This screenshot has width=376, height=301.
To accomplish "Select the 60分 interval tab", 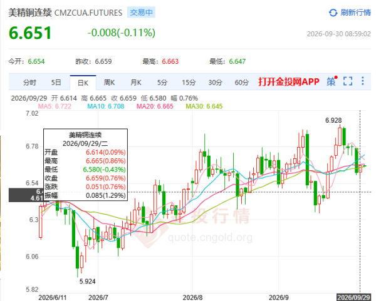I will [x=241, y=83].
